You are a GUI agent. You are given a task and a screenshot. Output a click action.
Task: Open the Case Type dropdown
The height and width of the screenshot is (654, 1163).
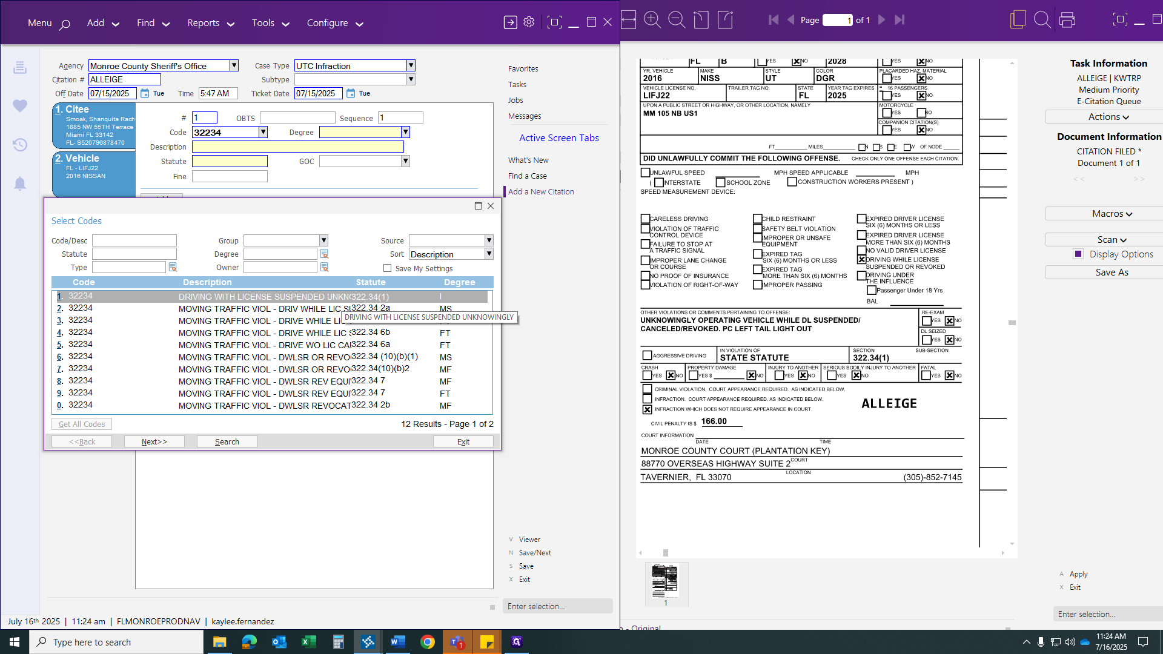411,65
